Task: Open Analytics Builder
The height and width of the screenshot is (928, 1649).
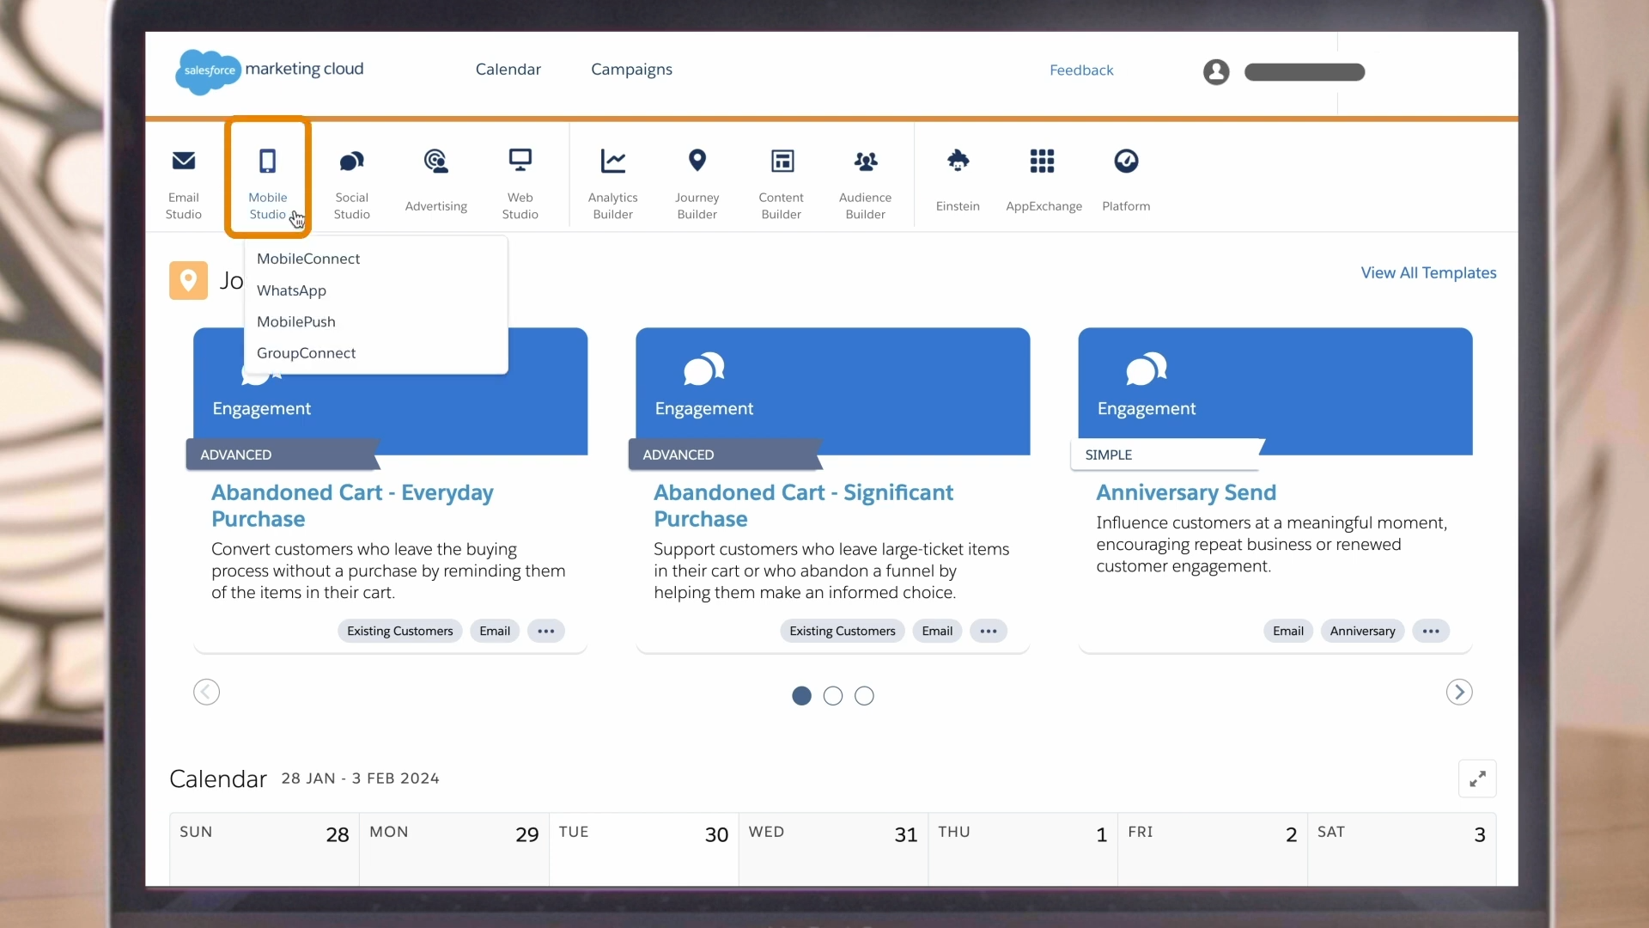Action: 612,184
